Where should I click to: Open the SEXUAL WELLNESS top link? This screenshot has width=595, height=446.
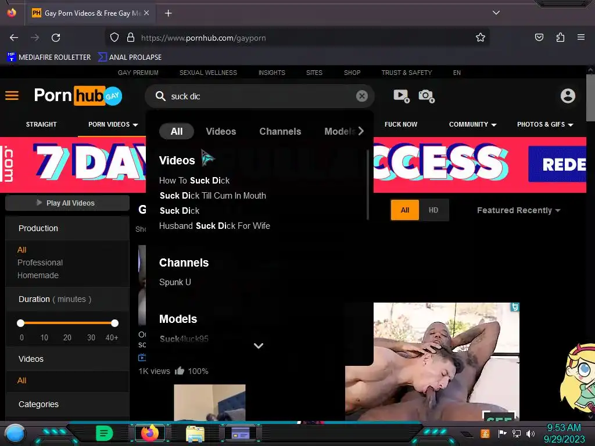[208, 73]
